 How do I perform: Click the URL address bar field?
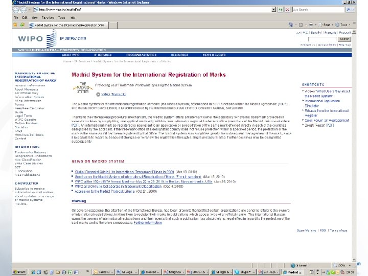152,10
